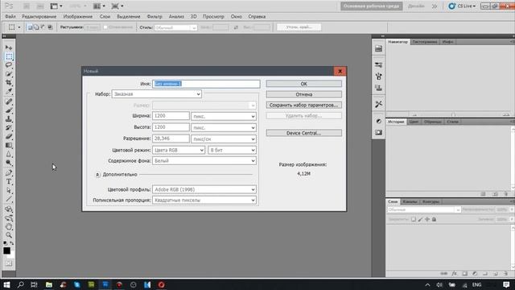Open the Tool Presets panel icon
515x290 pixels.
click(379, 104)
